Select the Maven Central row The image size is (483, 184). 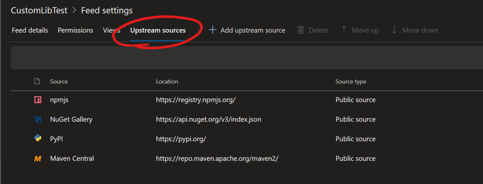[242, 158]
